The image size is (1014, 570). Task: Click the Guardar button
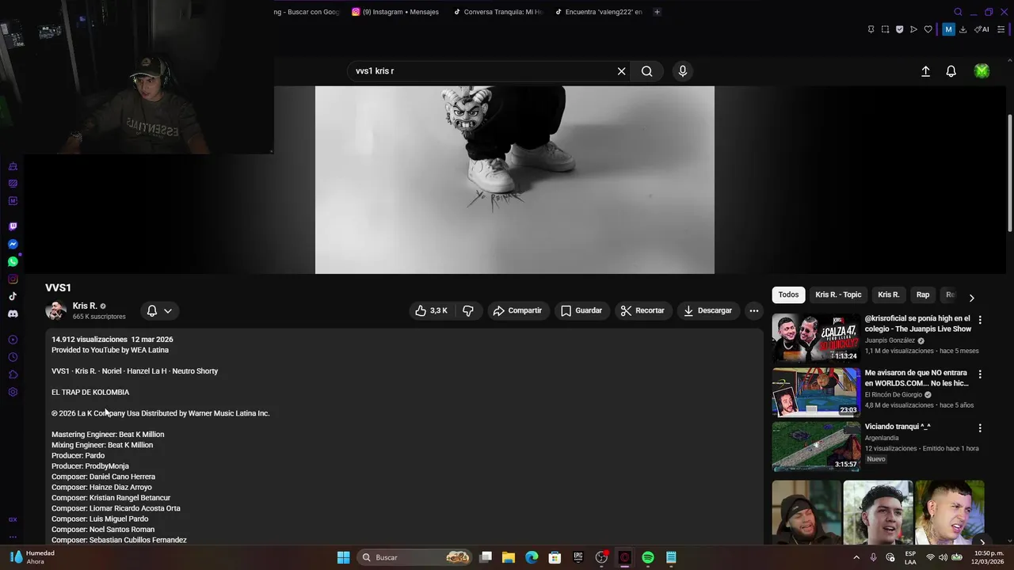pyautogui.click(x=581, y=310)
